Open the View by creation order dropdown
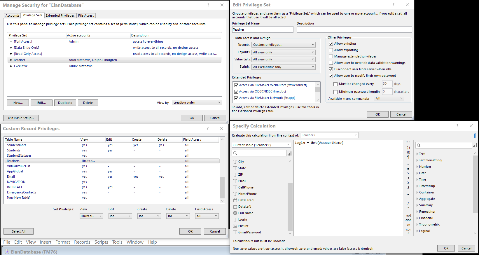Screen dimensions: 479x255 (197, 102)
